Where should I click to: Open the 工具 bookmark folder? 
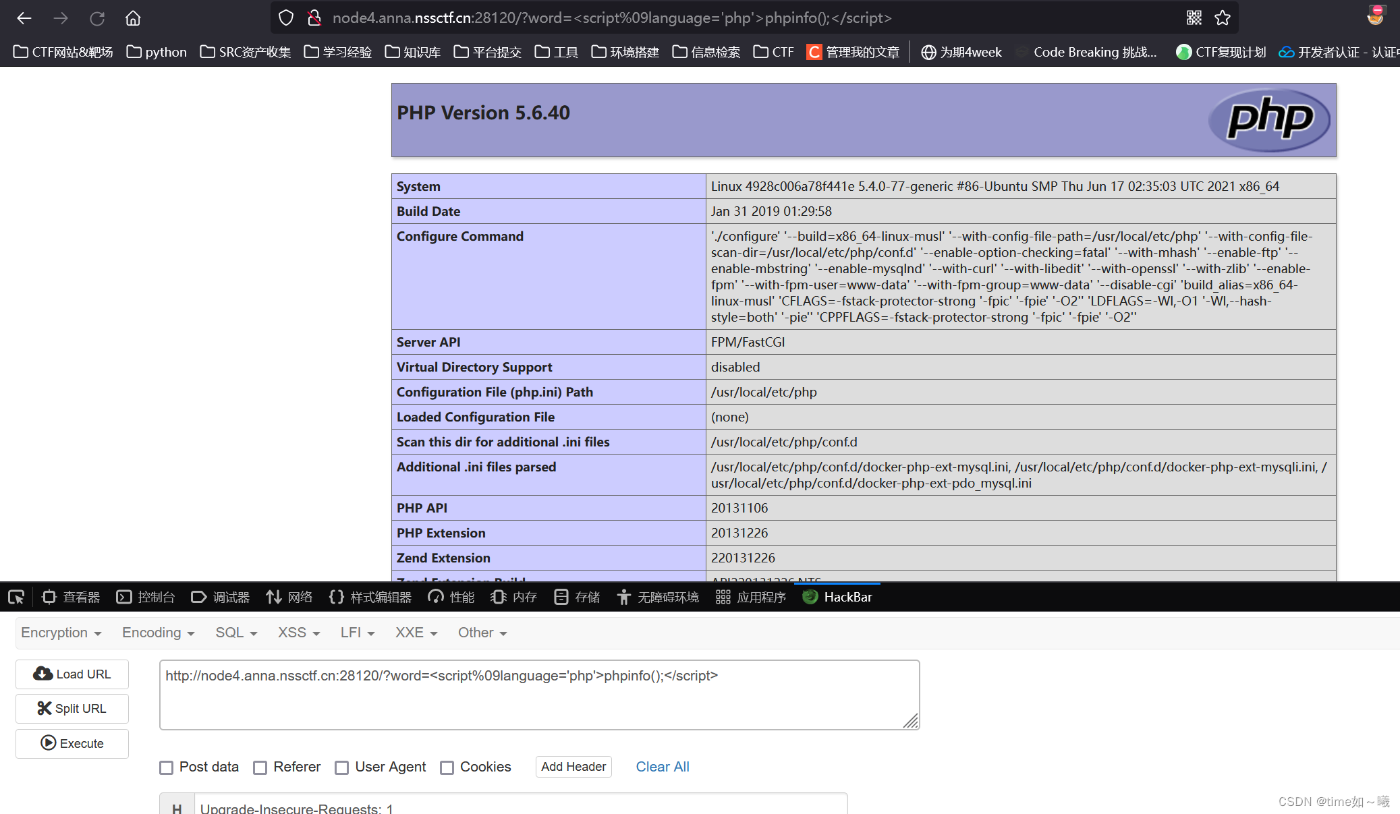557,52
